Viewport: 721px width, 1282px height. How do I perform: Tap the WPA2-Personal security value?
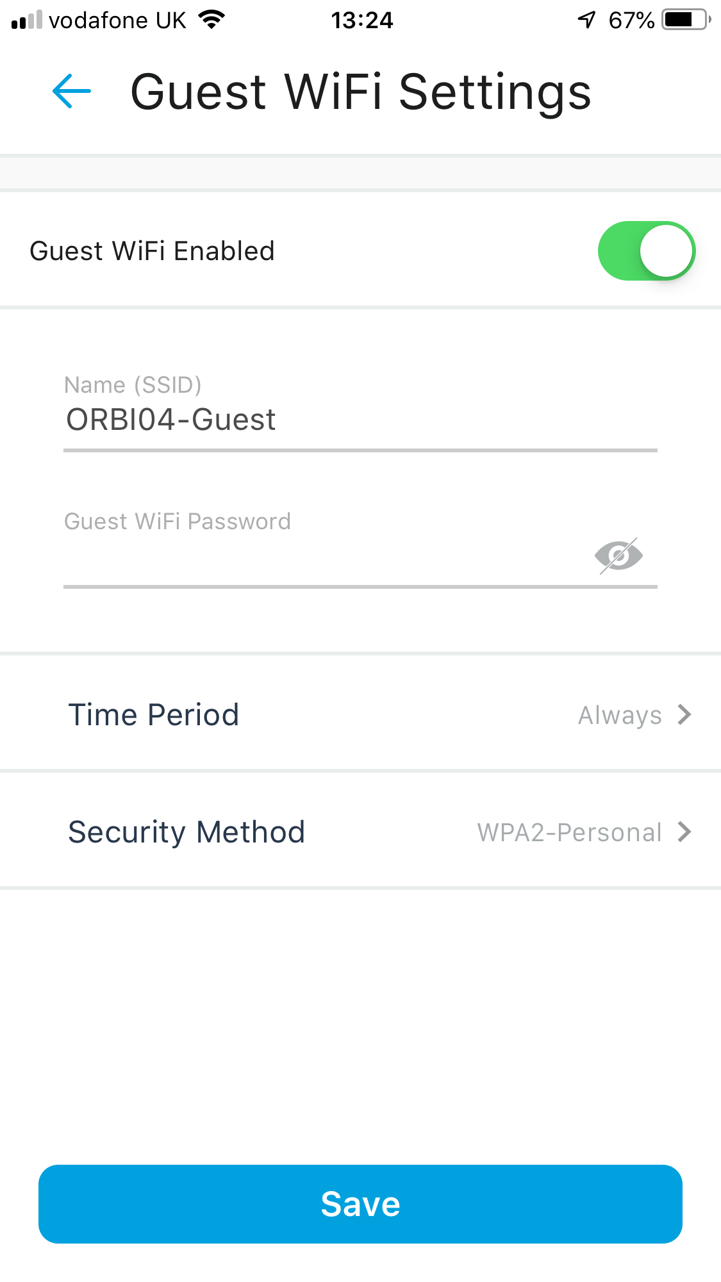click(569, 832)
